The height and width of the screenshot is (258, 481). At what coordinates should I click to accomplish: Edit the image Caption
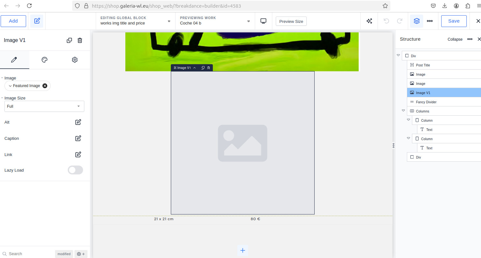click(x=78, y=138)
